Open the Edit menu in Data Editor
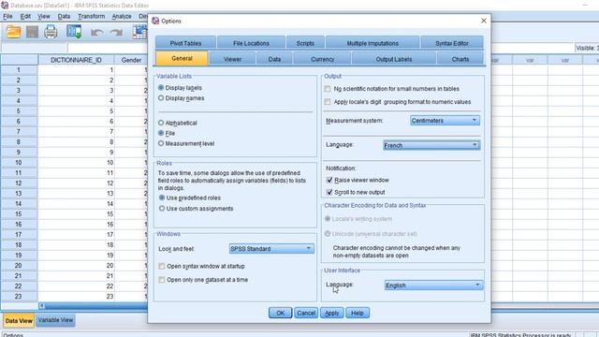This screenshot has width=599, height=337. click(25, 17)
